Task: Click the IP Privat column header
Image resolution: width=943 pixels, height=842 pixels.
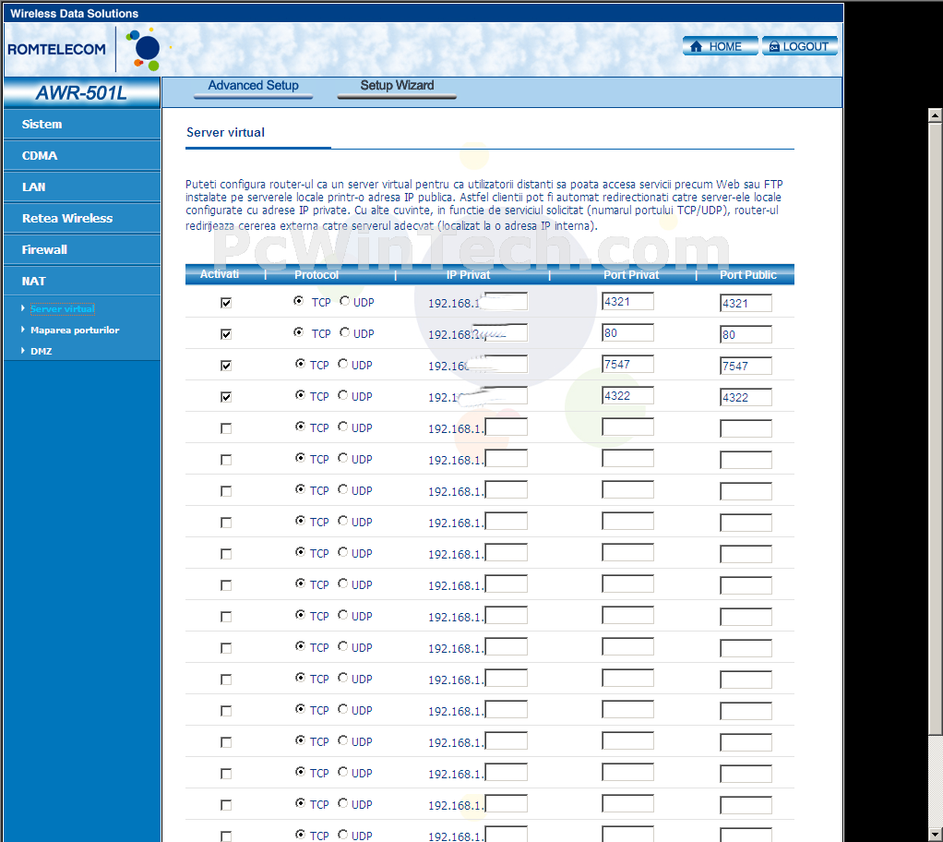Action: (468, 275)
